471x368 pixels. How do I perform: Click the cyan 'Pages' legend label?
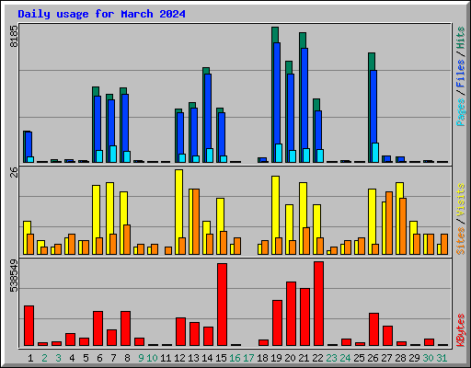[461, 112]
